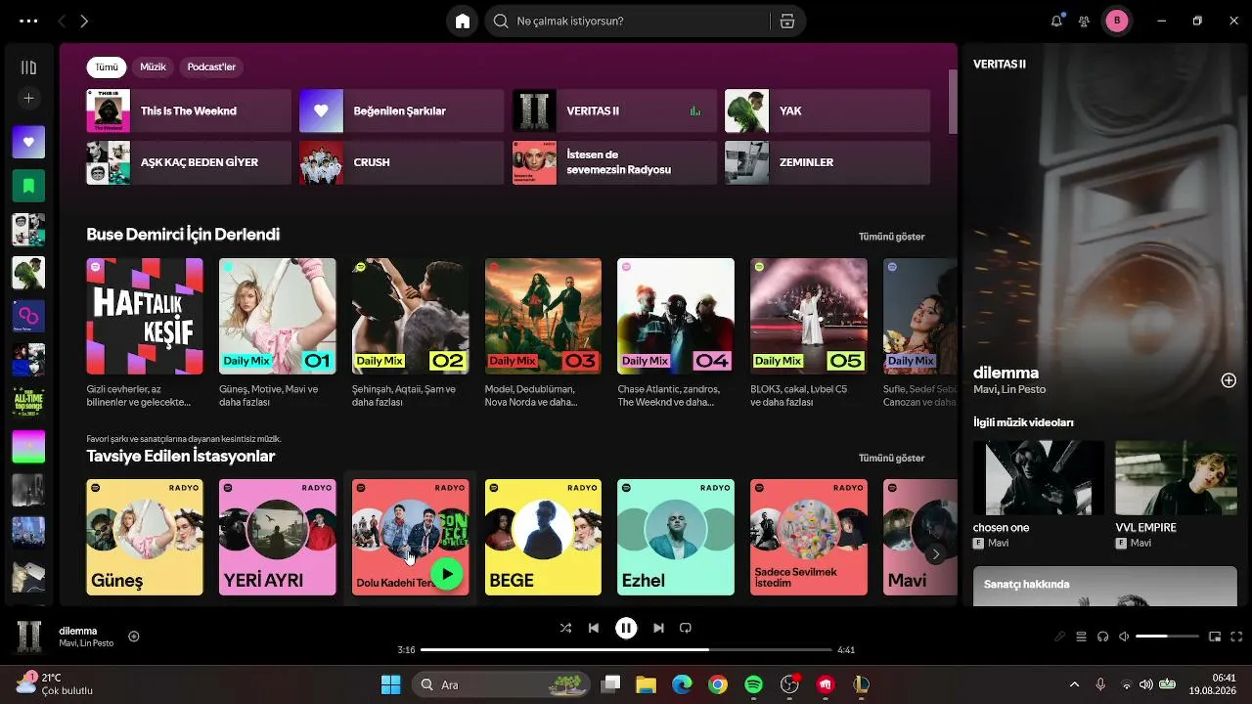Open the Sanatçı hakkında artist card
Screen dimensions: 1252x704
pyautogui.click(x=1105, y=585)
